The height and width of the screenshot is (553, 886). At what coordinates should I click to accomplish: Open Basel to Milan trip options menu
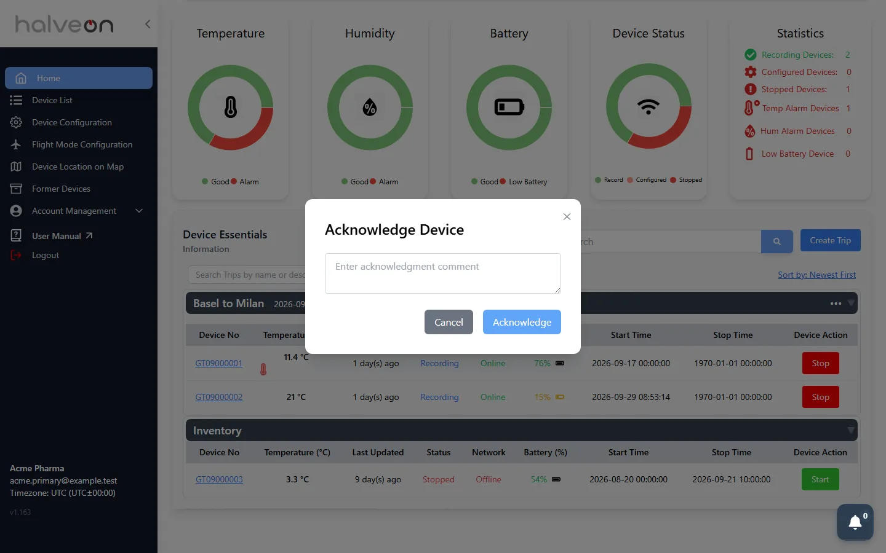pyautogui.click(x=836, y=304)
